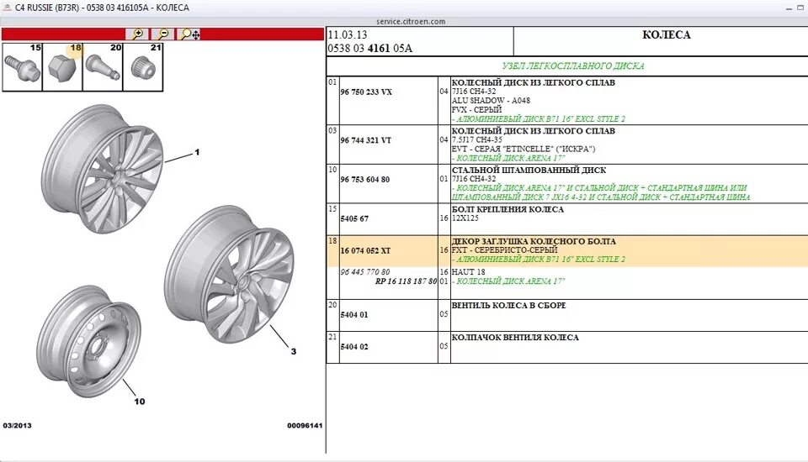
Task: Click highlighted row reference number 18
Action: click(332, 241)
